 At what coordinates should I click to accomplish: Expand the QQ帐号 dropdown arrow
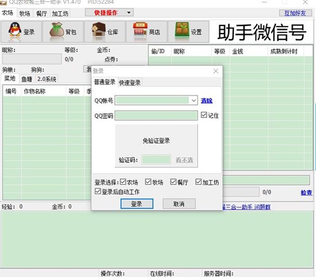coord(193,101)
